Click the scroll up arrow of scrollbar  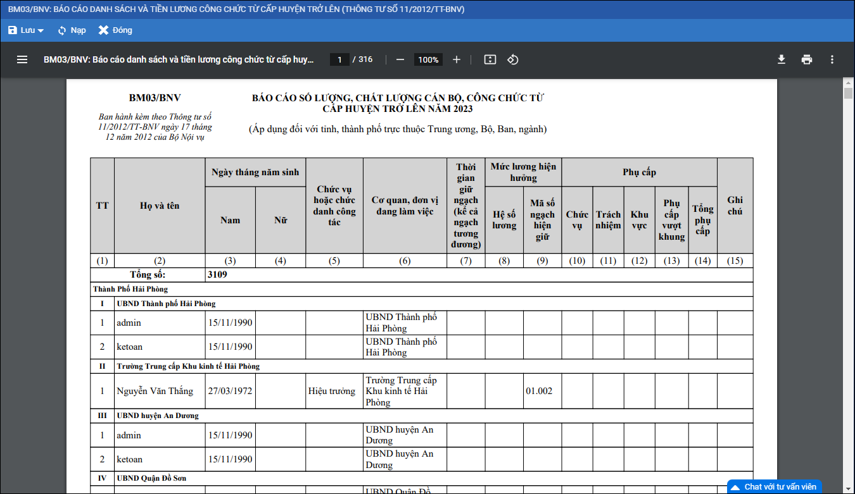[x=848, y=83]
